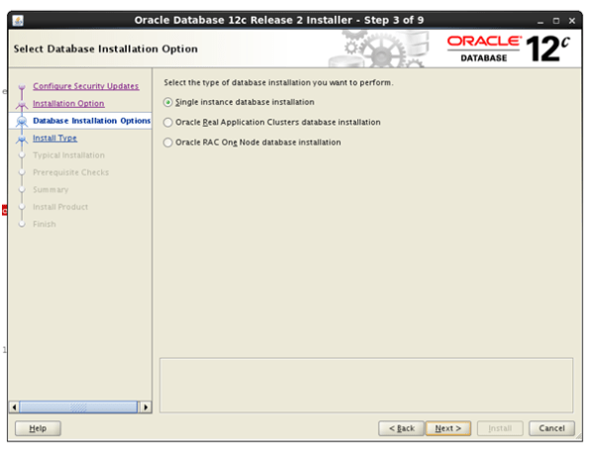Open the installer Help

(x=38, y=428)
